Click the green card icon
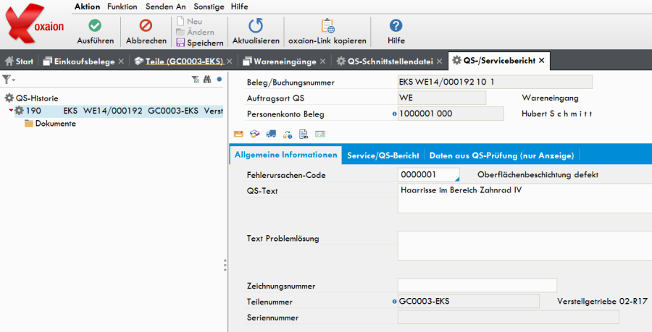Image resolution: width=652 pixels, height=332 pixels. tap(320, 134)
